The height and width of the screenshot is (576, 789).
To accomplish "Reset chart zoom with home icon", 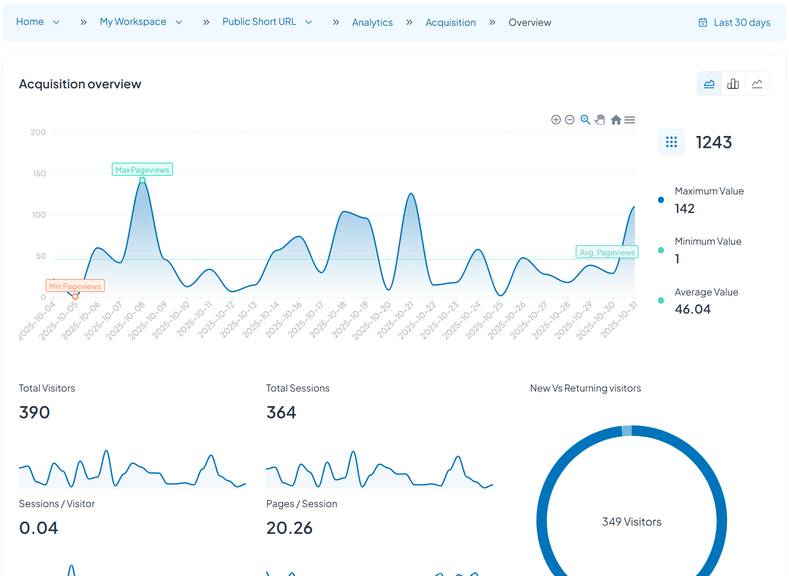I will click(x=616, y=120).
